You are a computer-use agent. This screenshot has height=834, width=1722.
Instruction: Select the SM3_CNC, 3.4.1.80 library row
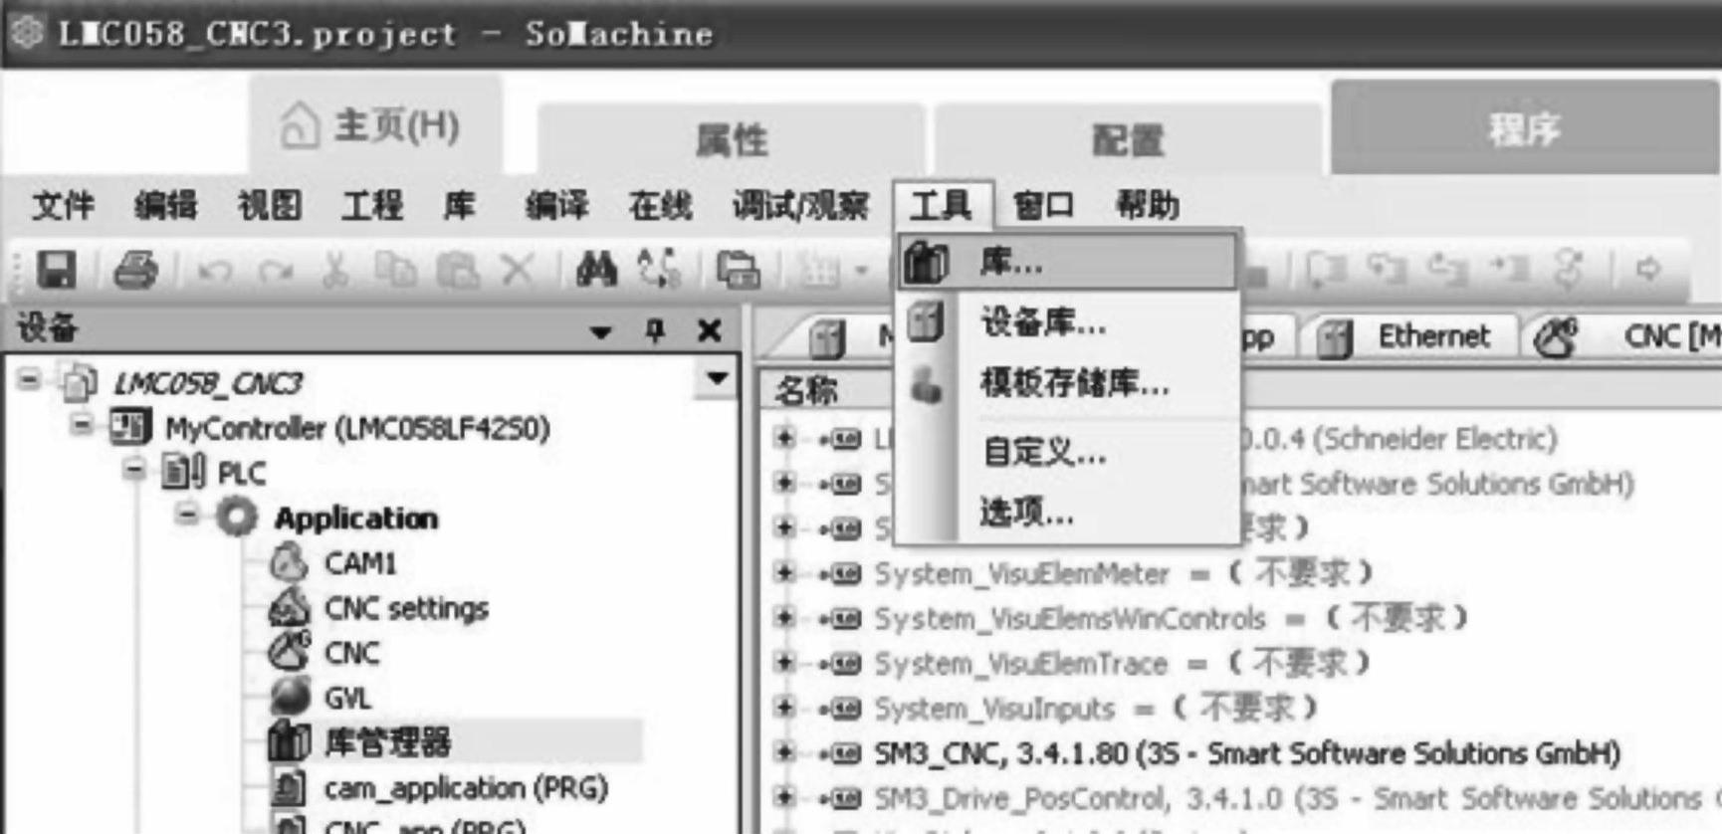point(1246,753)
